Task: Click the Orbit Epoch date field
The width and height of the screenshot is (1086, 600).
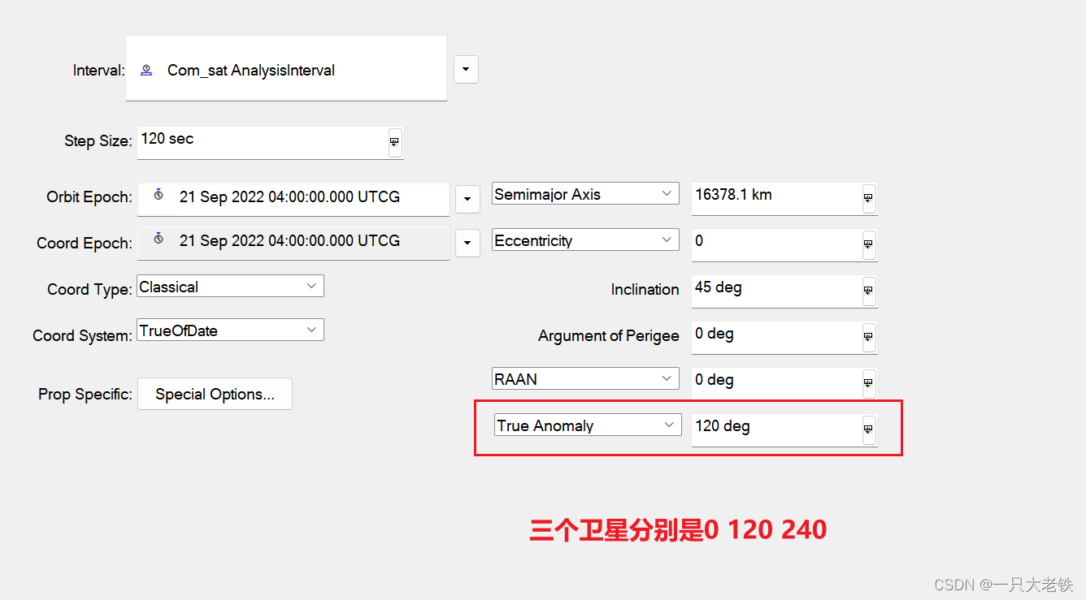Action: [x=293, y=199]
